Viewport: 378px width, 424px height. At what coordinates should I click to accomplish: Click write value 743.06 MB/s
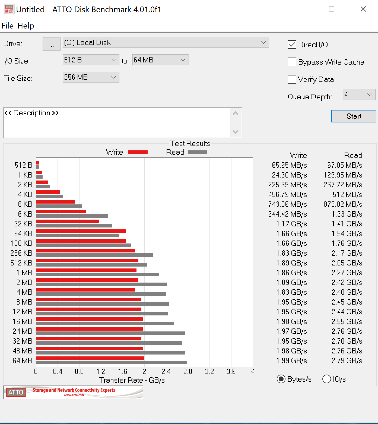tap(288, 204)
